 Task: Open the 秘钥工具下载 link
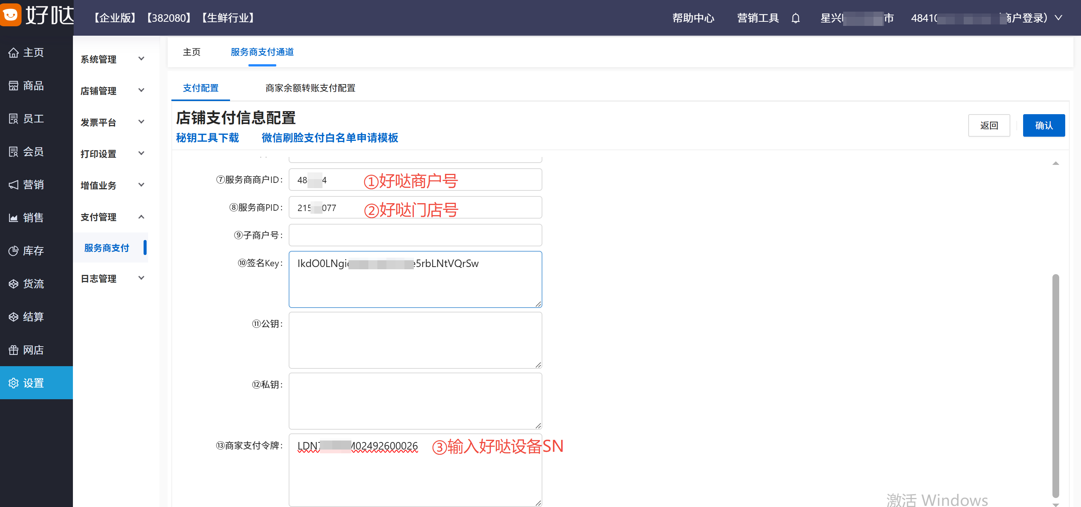click(207, 137)
